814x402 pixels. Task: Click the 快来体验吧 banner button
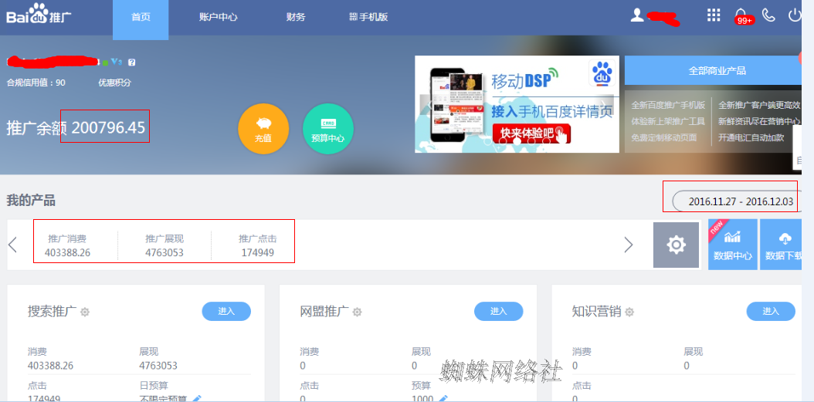point(531,133)
